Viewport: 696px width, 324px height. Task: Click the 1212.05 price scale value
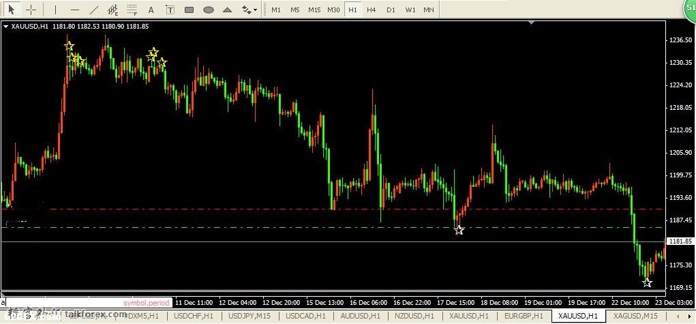click(680, 130)
